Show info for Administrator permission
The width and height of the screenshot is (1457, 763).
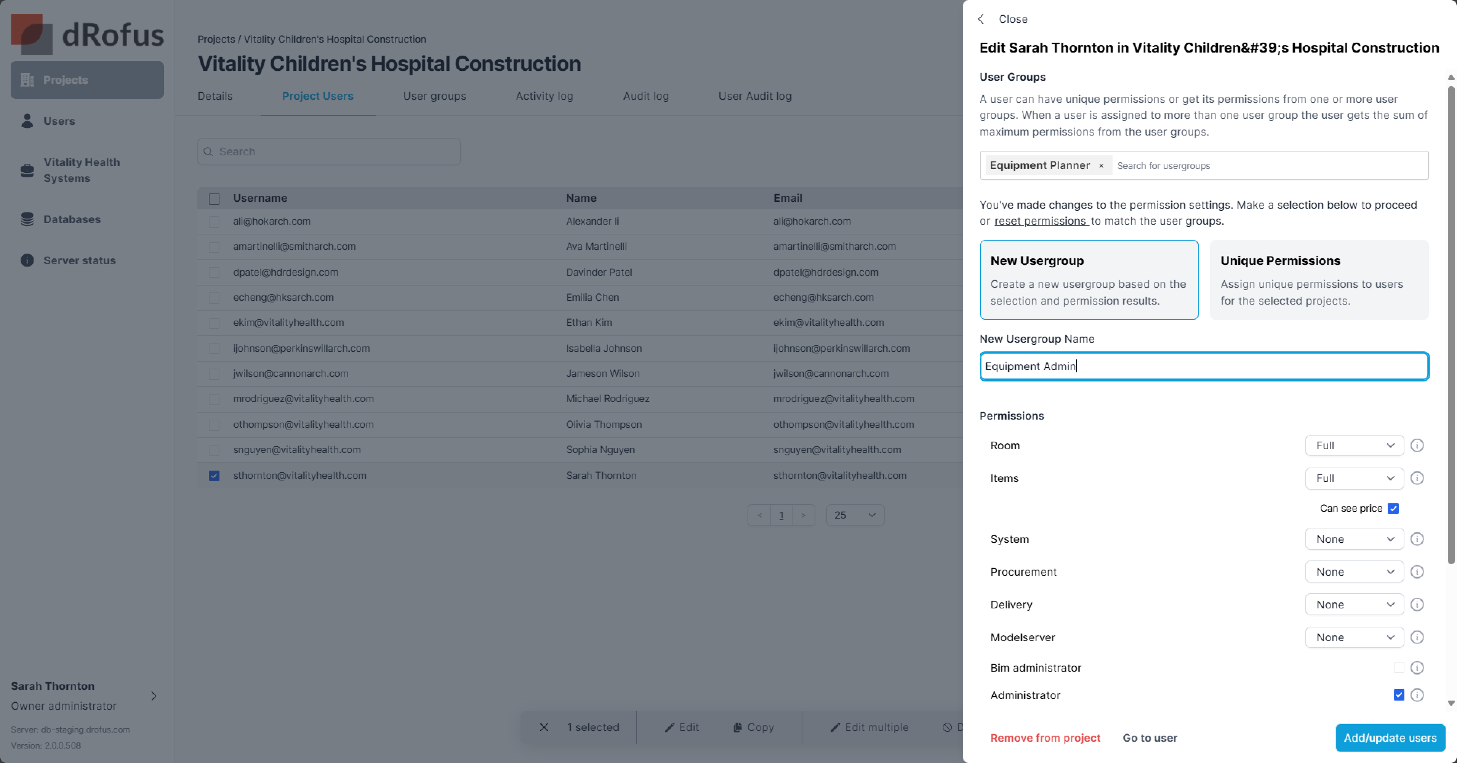click(1417, 695)
